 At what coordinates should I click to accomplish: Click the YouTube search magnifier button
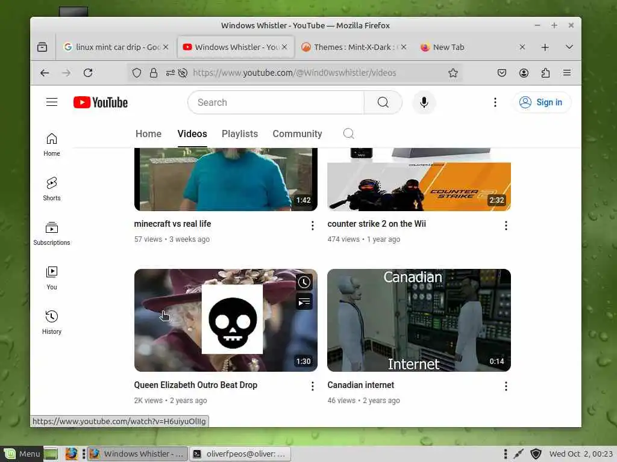point(383,102)
